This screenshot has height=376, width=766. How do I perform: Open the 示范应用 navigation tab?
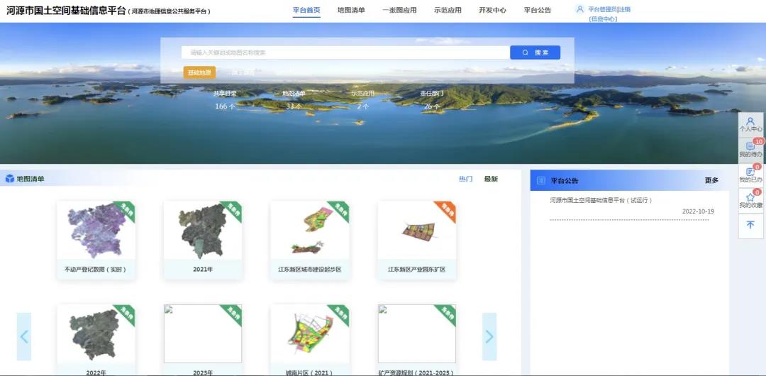(x=448, y=10)
